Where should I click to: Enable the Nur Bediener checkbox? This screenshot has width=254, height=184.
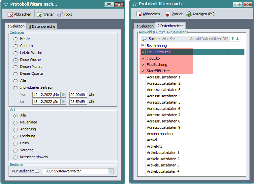37,171
